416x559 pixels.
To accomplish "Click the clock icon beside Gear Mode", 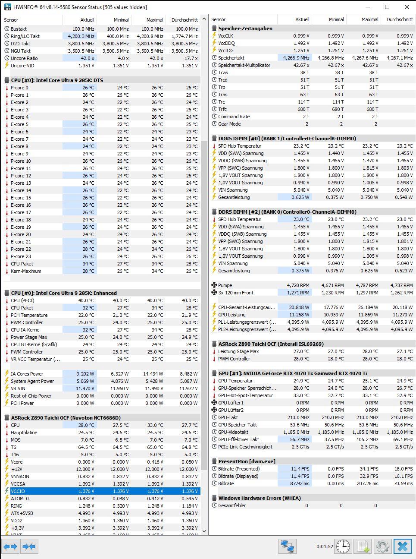I will [x=214, y=124].
